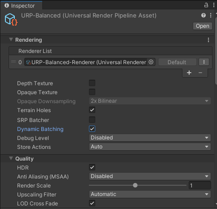Select the Inspector tab
This screenshot has height=209, width=217.
tap(21, 5)
